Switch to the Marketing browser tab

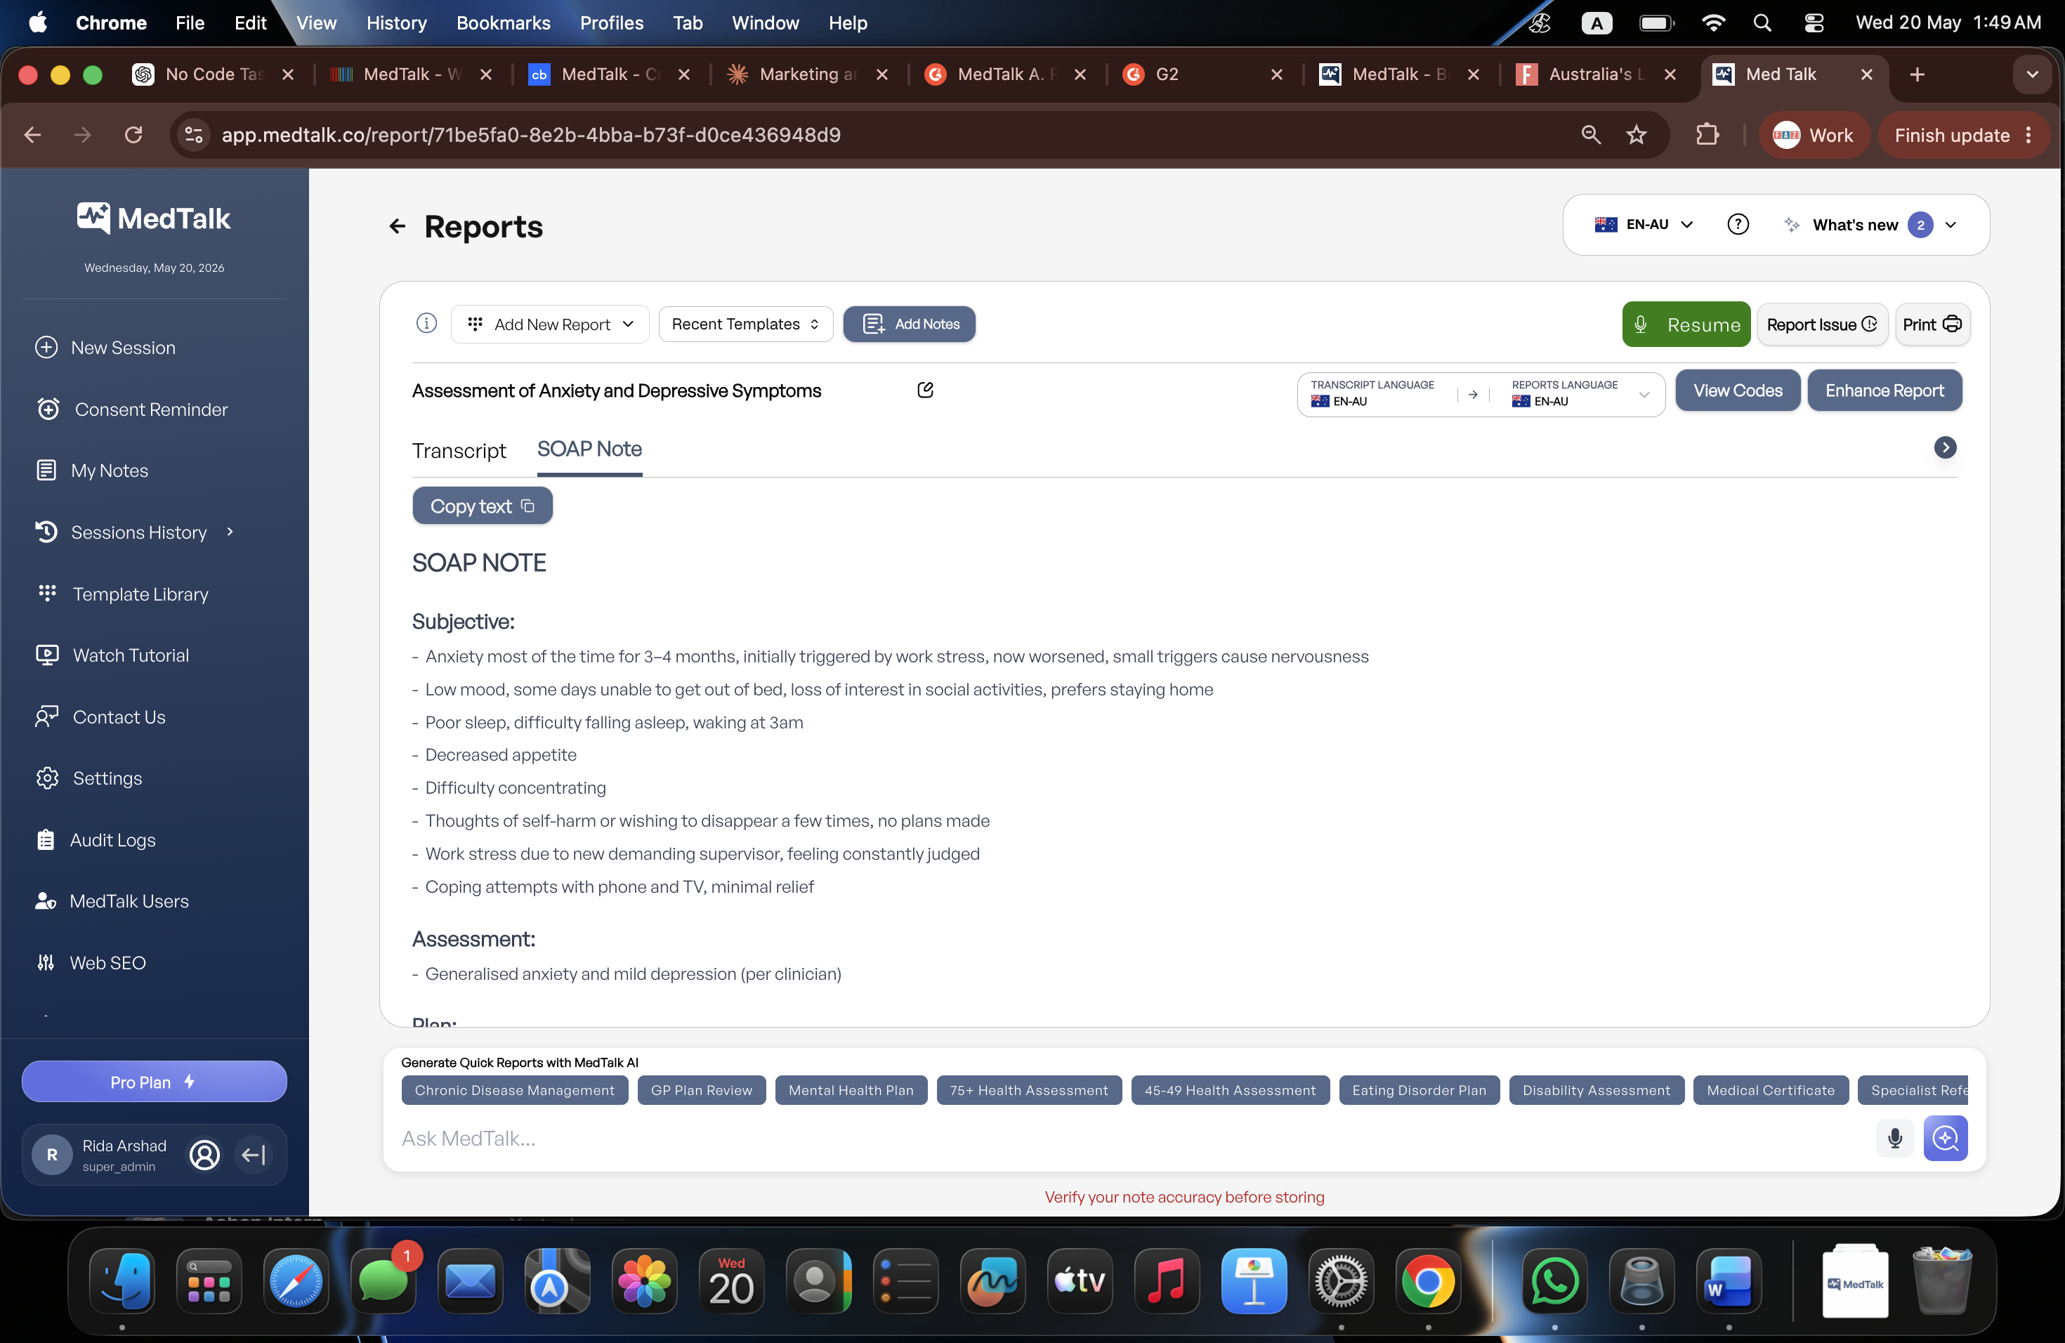coord(808,74)
